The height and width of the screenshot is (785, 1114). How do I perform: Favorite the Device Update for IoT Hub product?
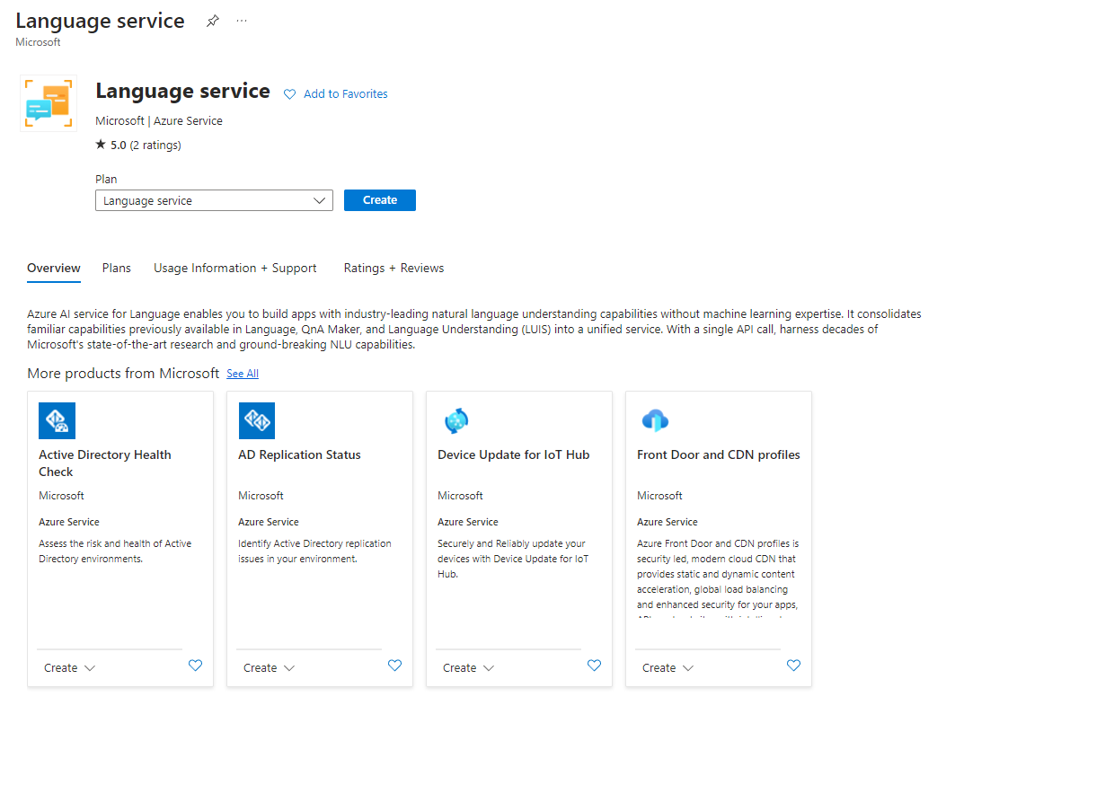tap(594, 666)
